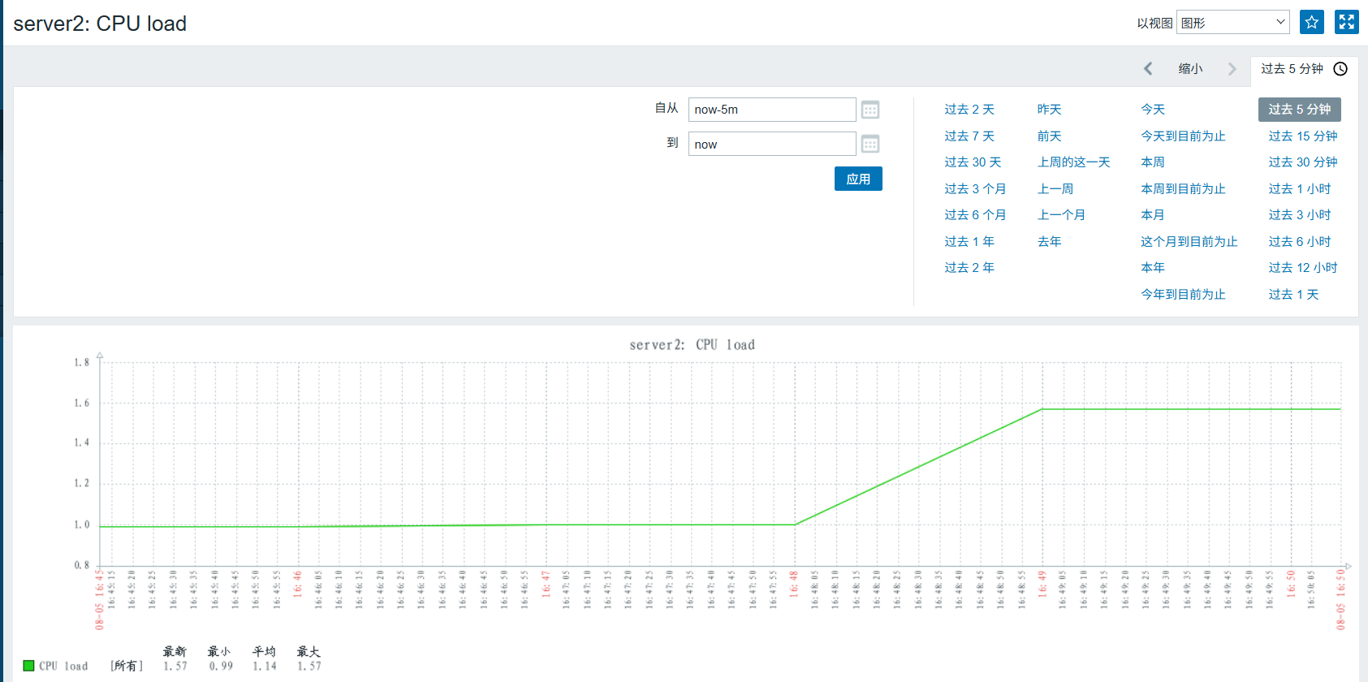This screenshot has width=1368, height=682.
Task: Click the 到 to-time input field
Action: 772,145
